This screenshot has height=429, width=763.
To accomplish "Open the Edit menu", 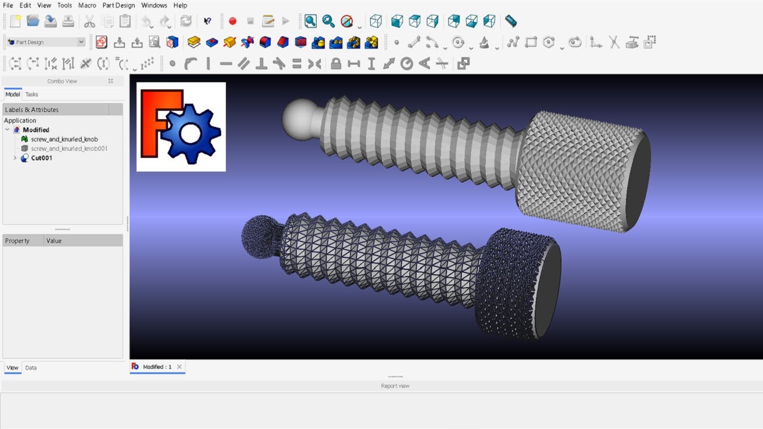I will tap(25, 5).
